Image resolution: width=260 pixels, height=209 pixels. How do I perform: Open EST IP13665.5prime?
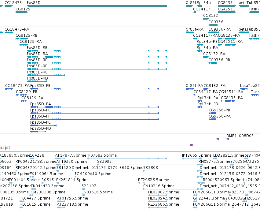197,155
